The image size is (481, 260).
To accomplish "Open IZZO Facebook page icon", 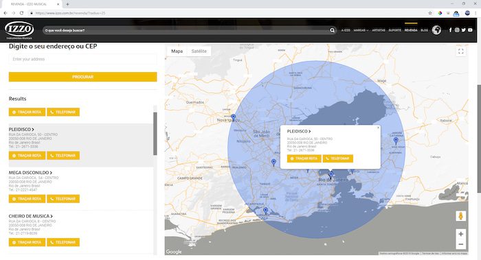I will tap(450, 30).
